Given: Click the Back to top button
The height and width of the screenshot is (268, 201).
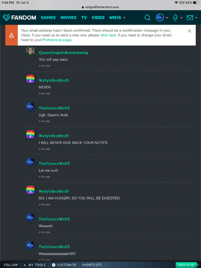Looking at the screenshot, I should [x=186, y=265].
